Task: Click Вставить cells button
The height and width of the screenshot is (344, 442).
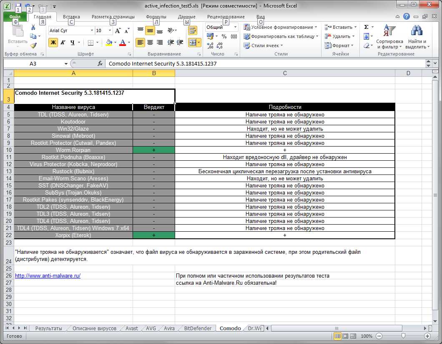Action: click(340, 27)
